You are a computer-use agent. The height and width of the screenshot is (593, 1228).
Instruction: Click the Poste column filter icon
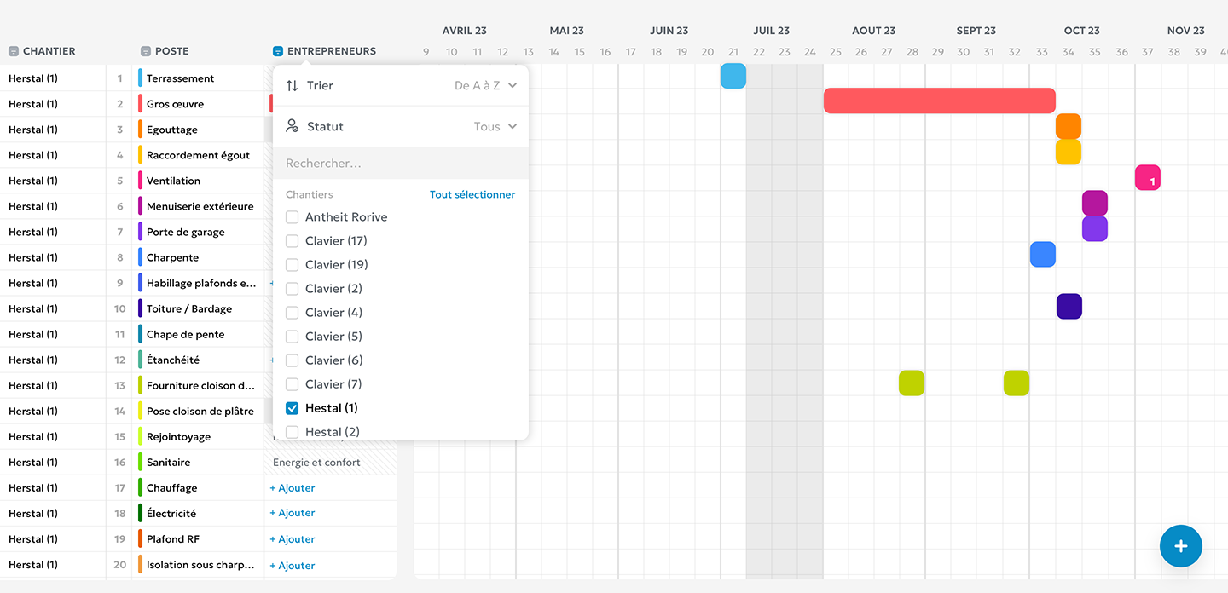click(x=146, y=51)
